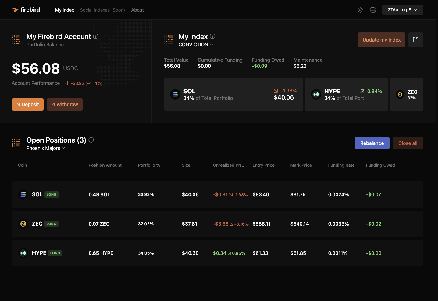Click HYPE coin icon in positions table

23,253
